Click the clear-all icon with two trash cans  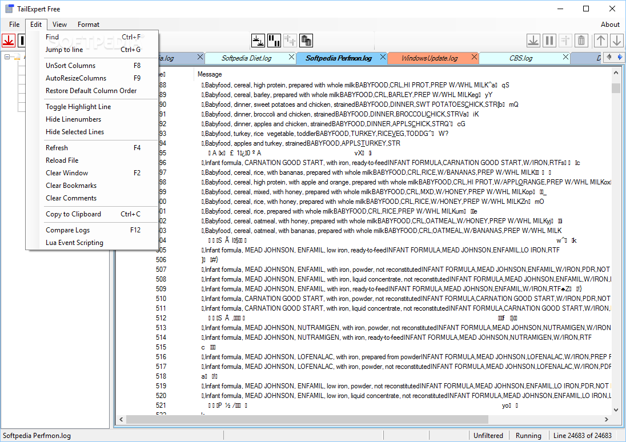click(x=306, y=41)
